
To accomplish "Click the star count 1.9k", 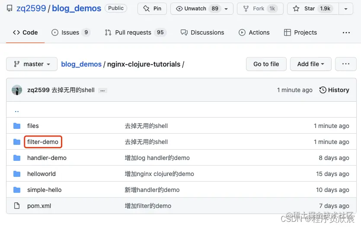I will coord(325,9).
